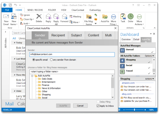Click the Outlook help question mark
The image size is (159, 114).
pyautogui.click(x=133, y=5)
